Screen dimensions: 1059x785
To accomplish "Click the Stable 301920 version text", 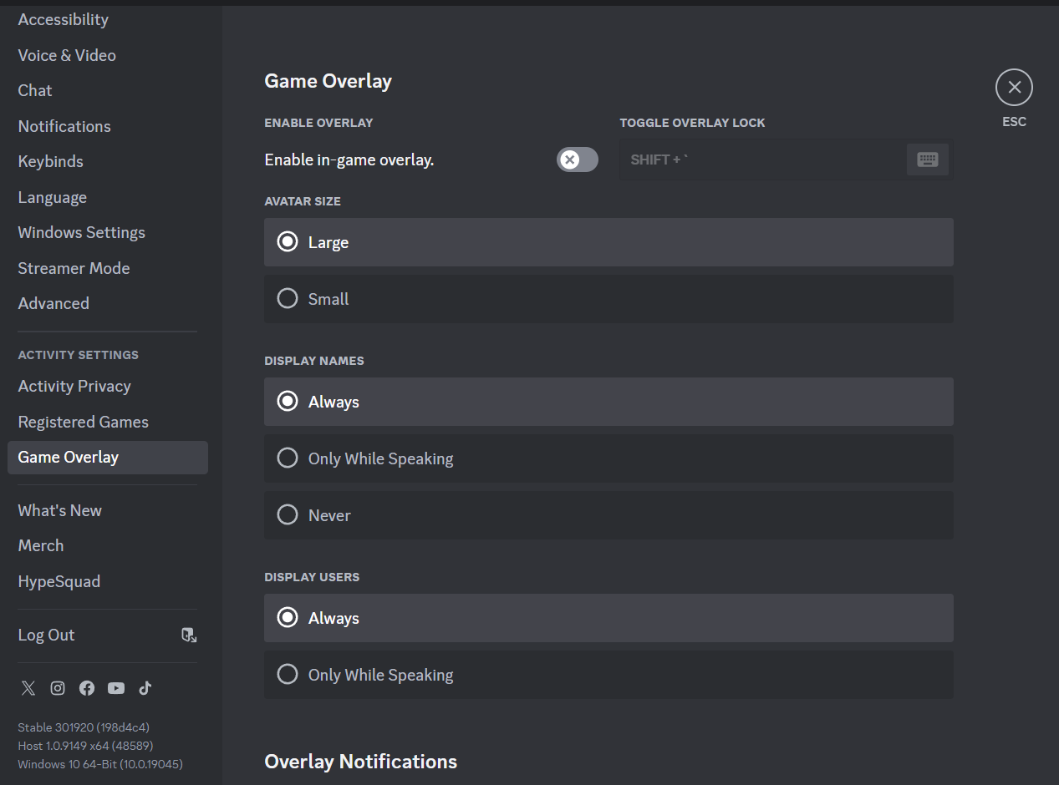I will 84,727.
